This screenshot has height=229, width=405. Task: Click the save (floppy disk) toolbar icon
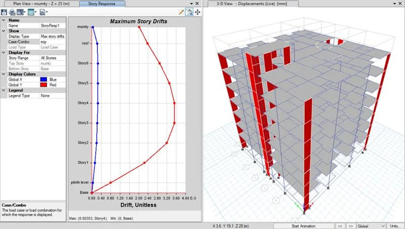tap(4, 12)
